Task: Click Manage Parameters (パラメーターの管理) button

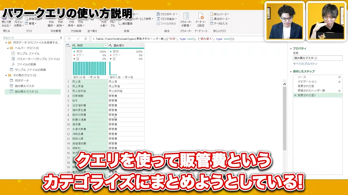Action: click(x=186, y=20)
